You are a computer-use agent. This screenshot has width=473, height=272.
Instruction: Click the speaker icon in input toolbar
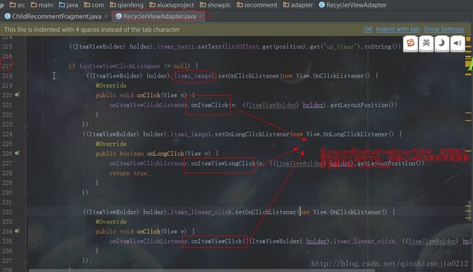click(x=457, y=44)
